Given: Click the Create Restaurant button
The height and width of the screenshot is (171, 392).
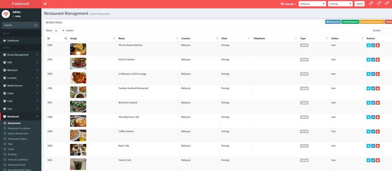Looking at the screenshot, I should click(350, 22).
